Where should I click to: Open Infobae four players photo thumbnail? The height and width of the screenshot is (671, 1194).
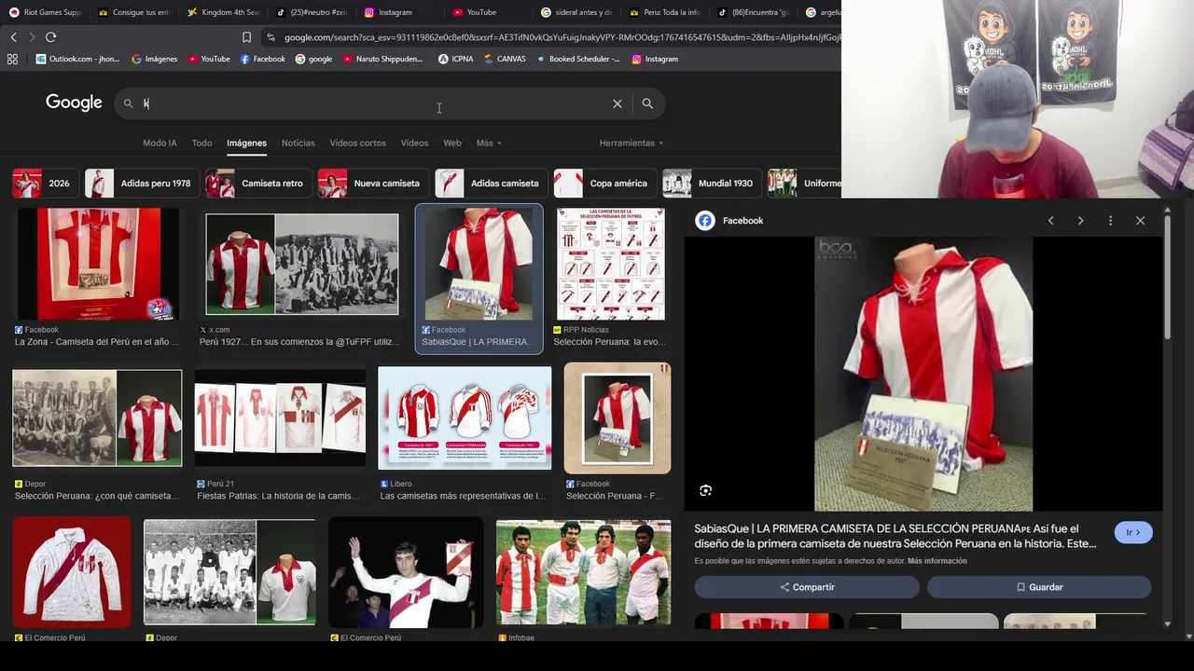[583, 572]
